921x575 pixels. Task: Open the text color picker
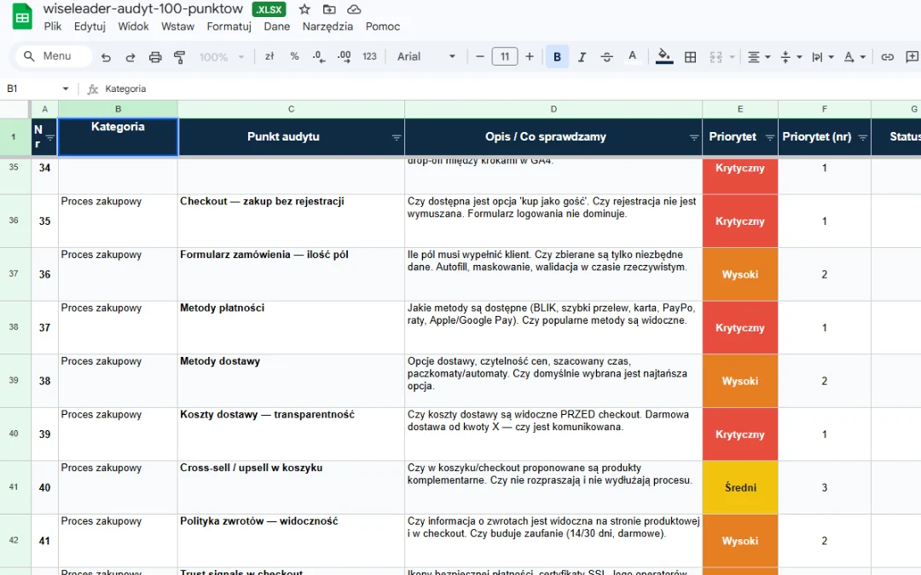tap(632, 57)
